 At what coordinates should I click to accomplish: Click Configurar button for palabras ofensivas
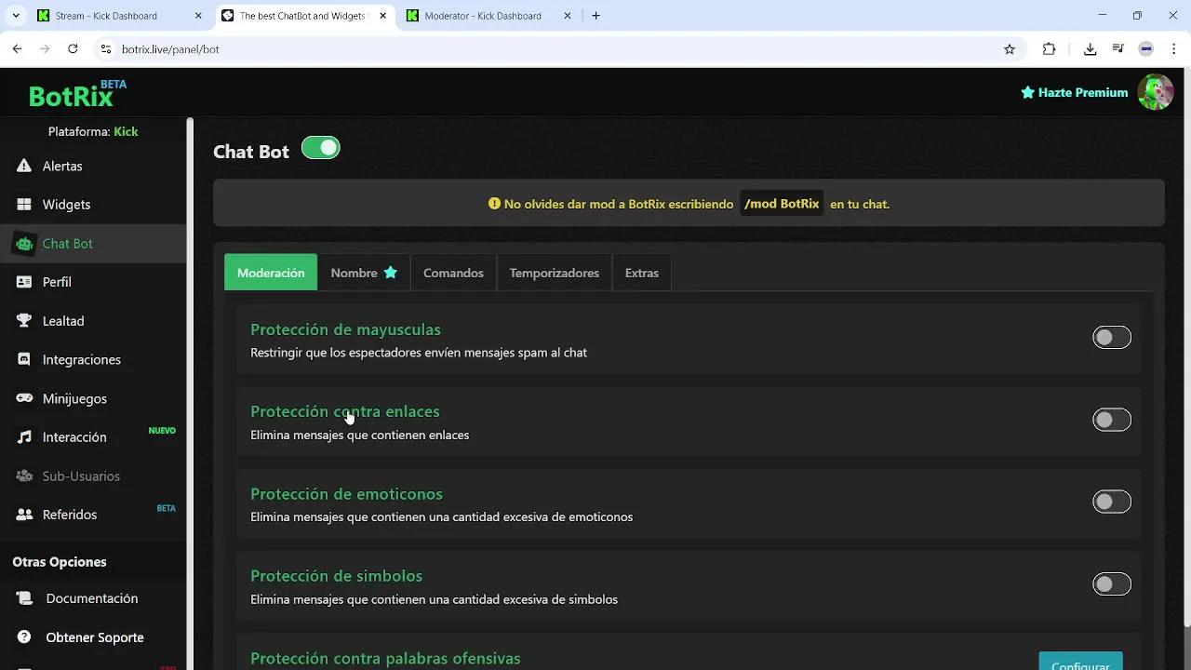(1080, 661)
